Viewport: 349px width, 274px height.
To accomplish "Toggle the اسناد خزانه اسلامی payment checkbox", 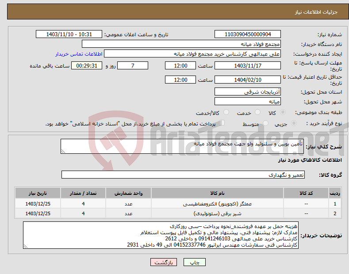I will pyautogui.click(x=222, y=123).
